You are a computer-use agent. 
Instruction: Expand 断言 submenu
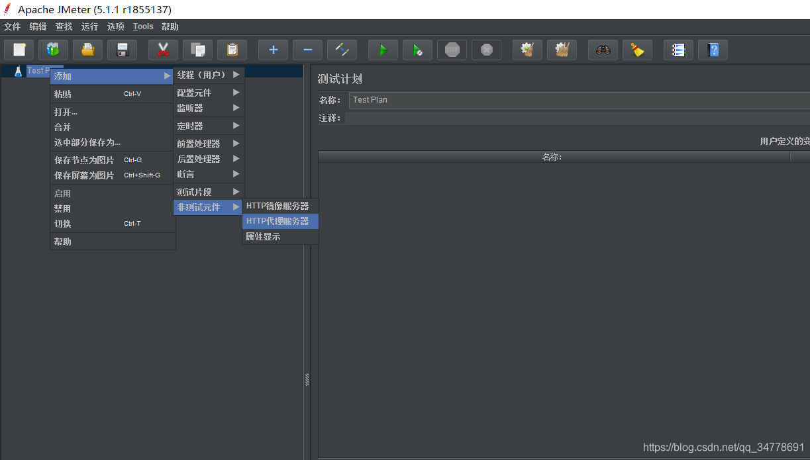209,174
